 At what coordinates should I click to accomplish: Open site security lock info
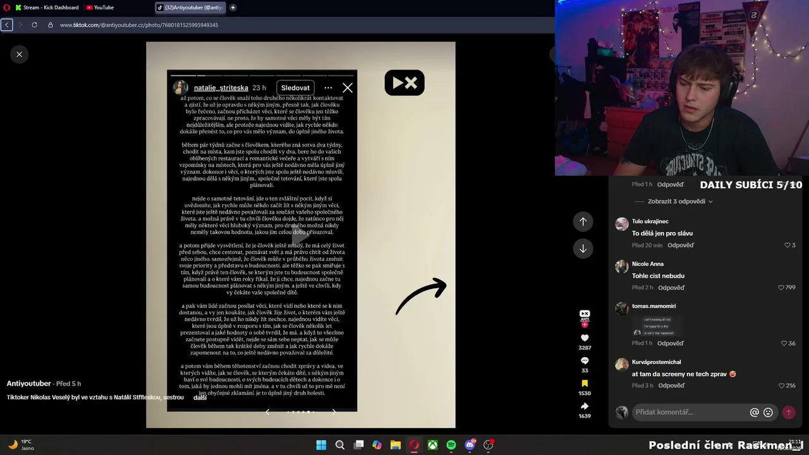click(x=51, y=25)
